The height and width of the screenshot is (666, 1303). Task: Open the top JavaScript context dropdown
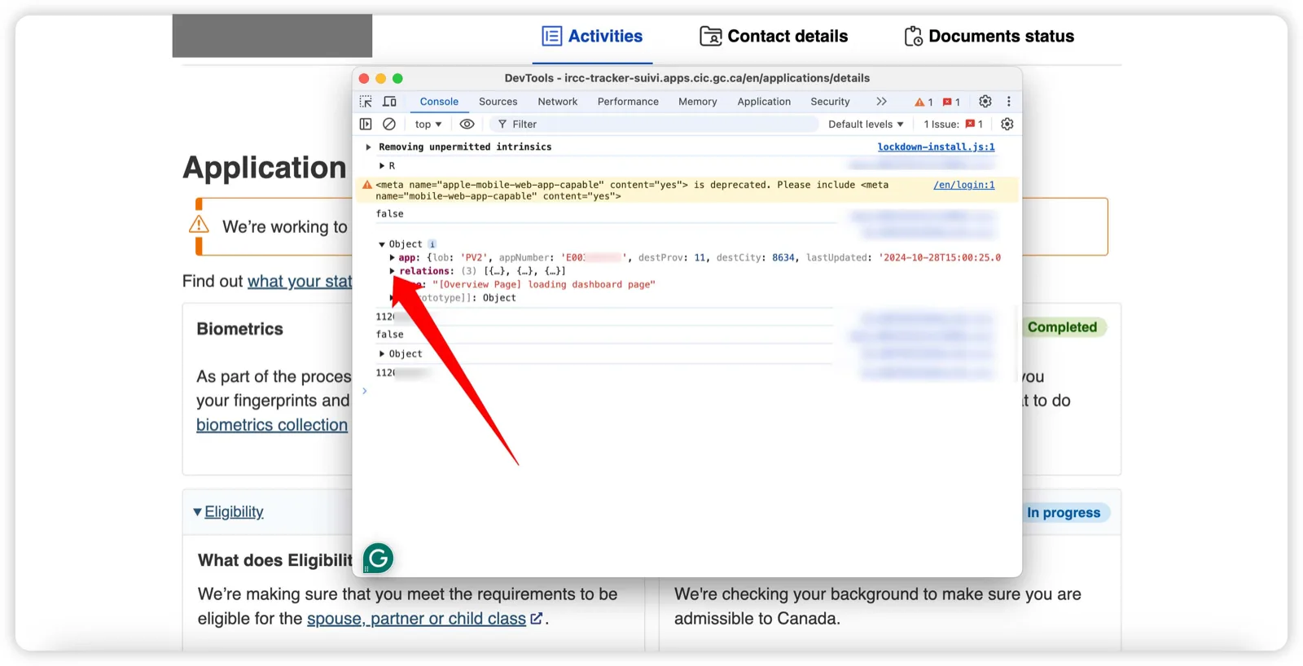click(428, 125)
